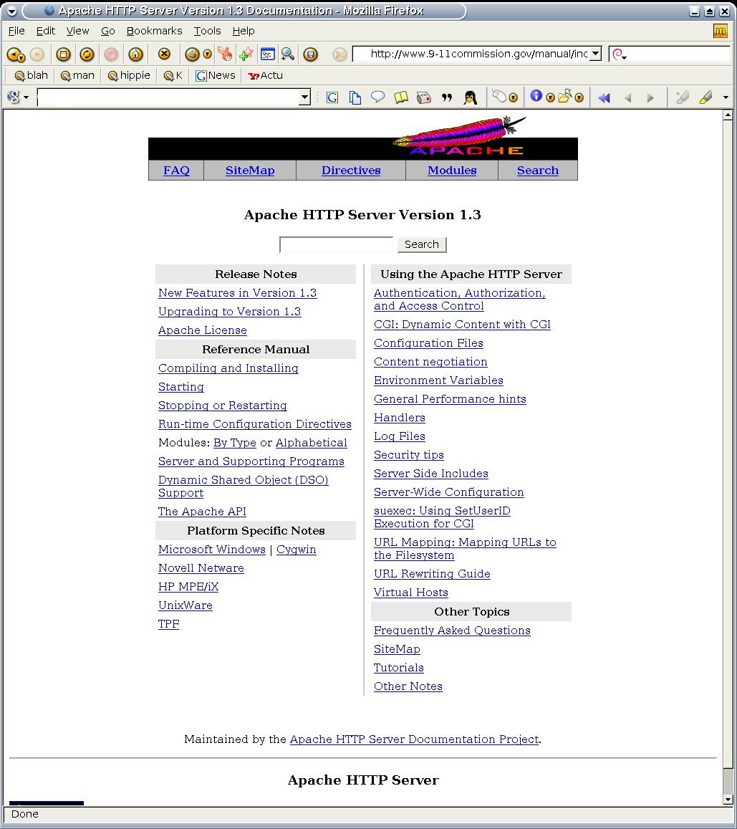Screen dimensions: 737x829
Task: Open the URL Rewriting Guide link
Action: pyautogui.click(x=432, y=574)
